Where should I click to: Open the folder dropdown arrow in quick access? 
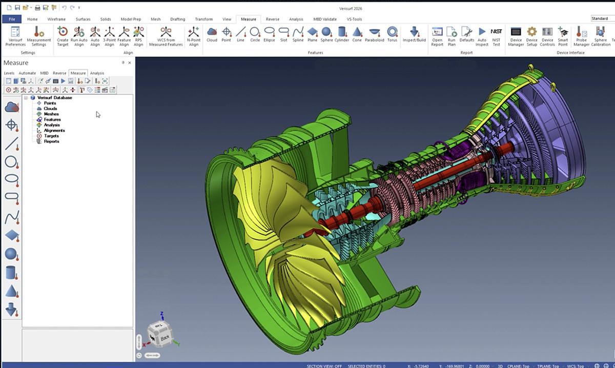pos(31,8)
